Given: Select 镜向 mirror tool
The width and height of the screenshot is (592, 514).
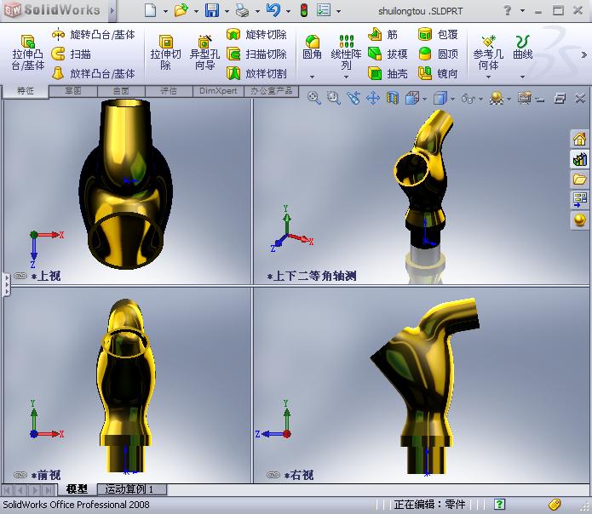Looking at the screenshot, I should [438, 73].
